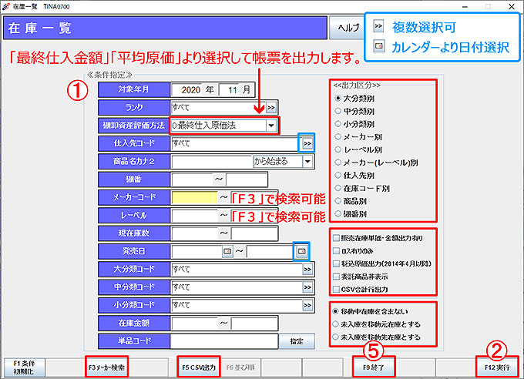Expand 棚卸資産評価方法 dropdown
524x379 pixels.
pyautogui.click(x=271, y=126)
